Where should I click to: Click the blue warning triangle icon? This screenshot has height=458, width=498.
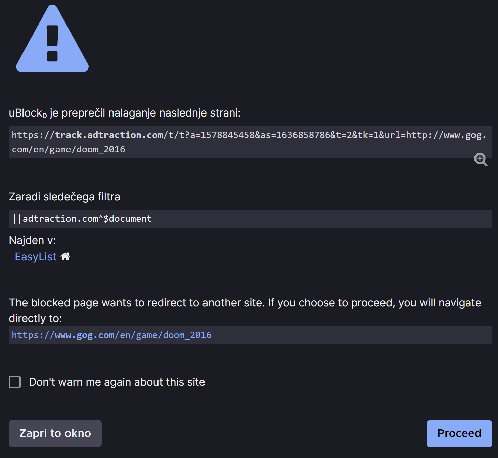(x=52, y=38)
